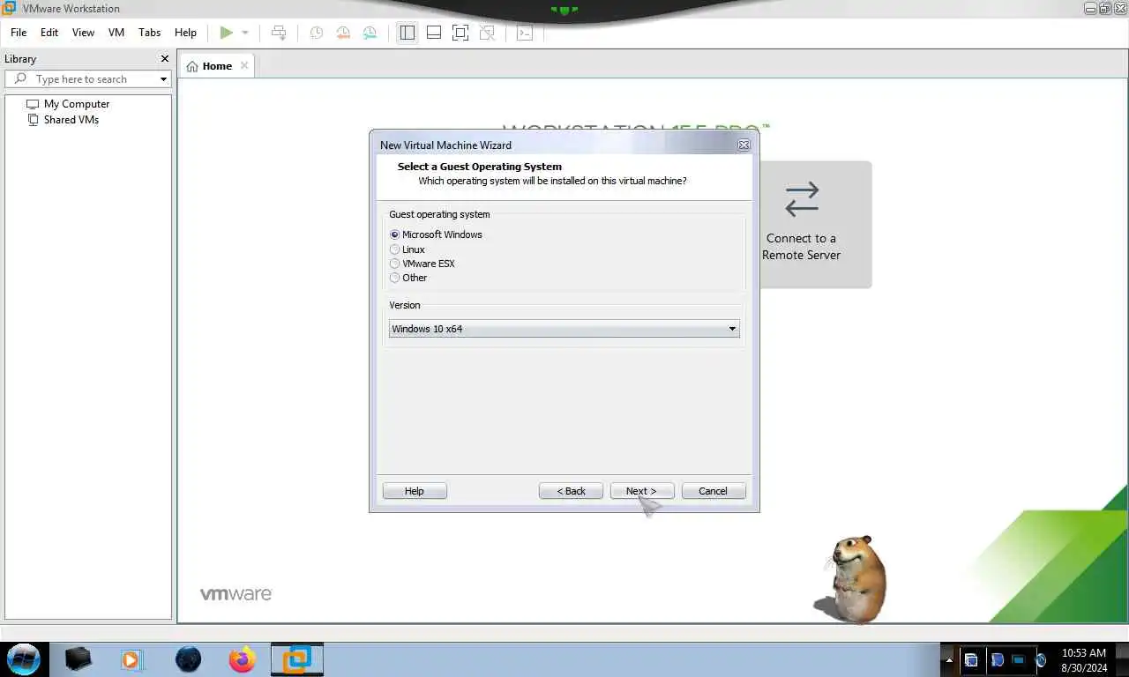Open the VM menu
Screen dimensions: 1129x677
116,33
